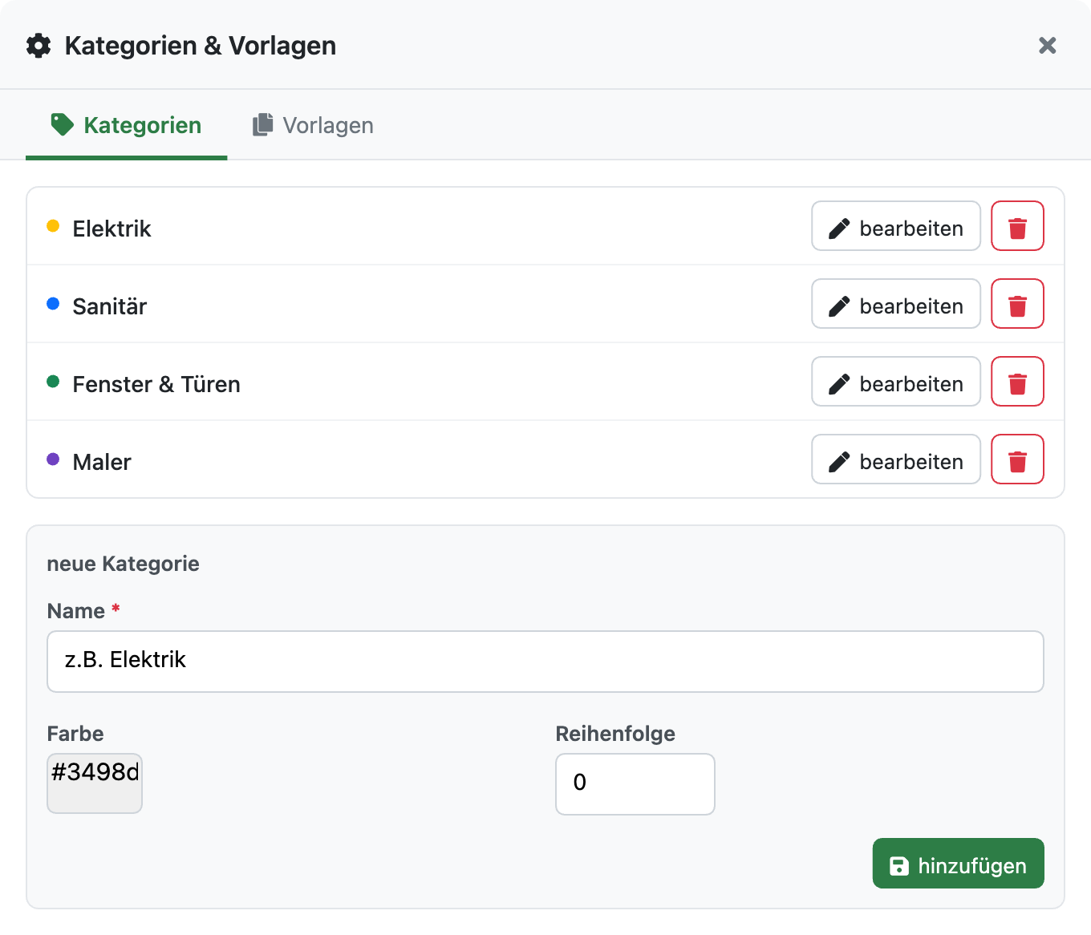The image size is (1091, 935).
Task: Switch to the Kategorien tab
Action: [x=127, y=125]
